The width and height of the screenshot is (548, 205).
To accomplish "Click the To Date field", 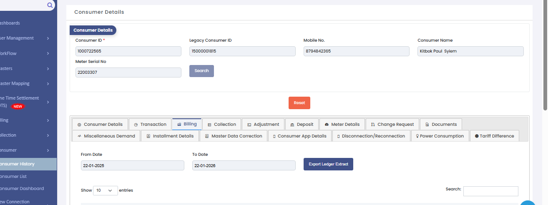I will (x=244, y=165).
